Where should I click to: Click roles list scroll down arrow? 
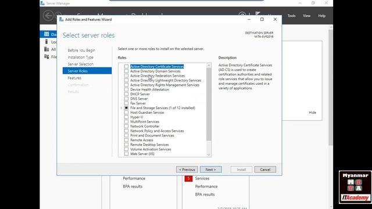pos(209,154)
